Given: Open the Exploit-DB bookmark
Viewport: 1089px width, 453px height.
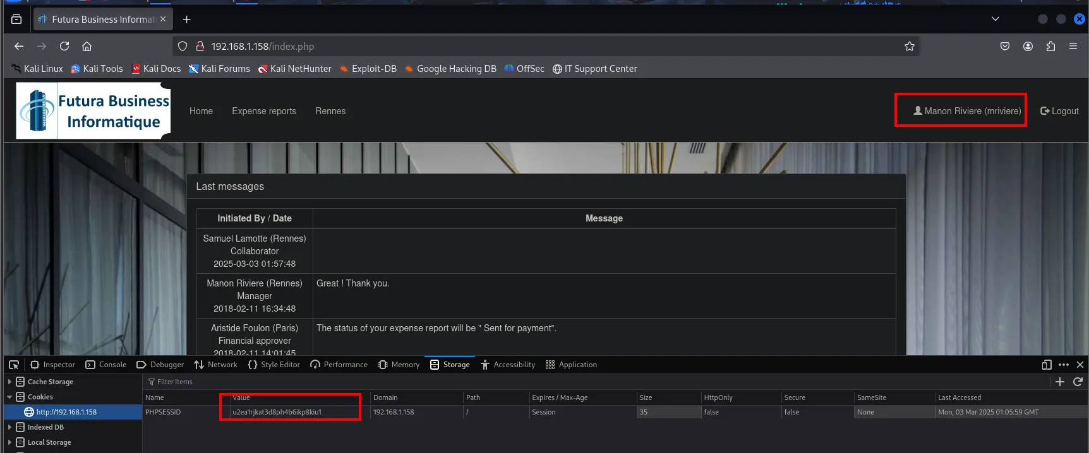Looking at the screenshot, I should coord(368,69).
